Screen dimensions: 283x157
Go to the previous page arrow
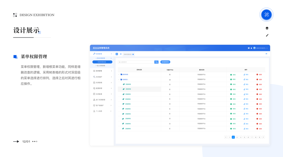pos(226,137)
